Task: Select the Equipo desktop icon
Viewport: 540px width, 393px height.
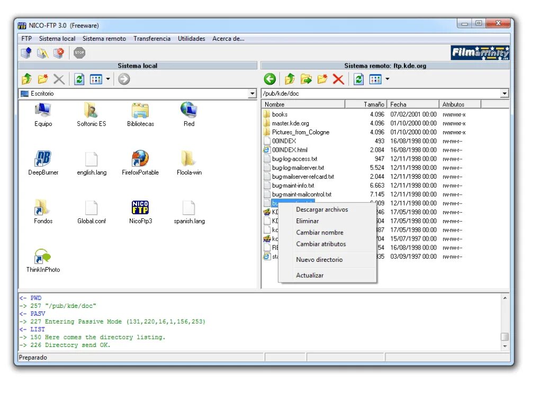Action: 43,115
